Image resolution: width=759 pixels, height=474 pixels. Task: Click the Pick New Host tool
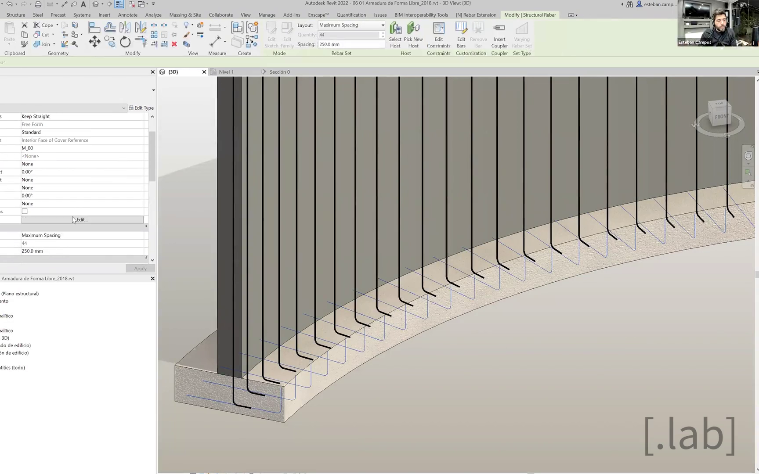[x=413, y=29]
